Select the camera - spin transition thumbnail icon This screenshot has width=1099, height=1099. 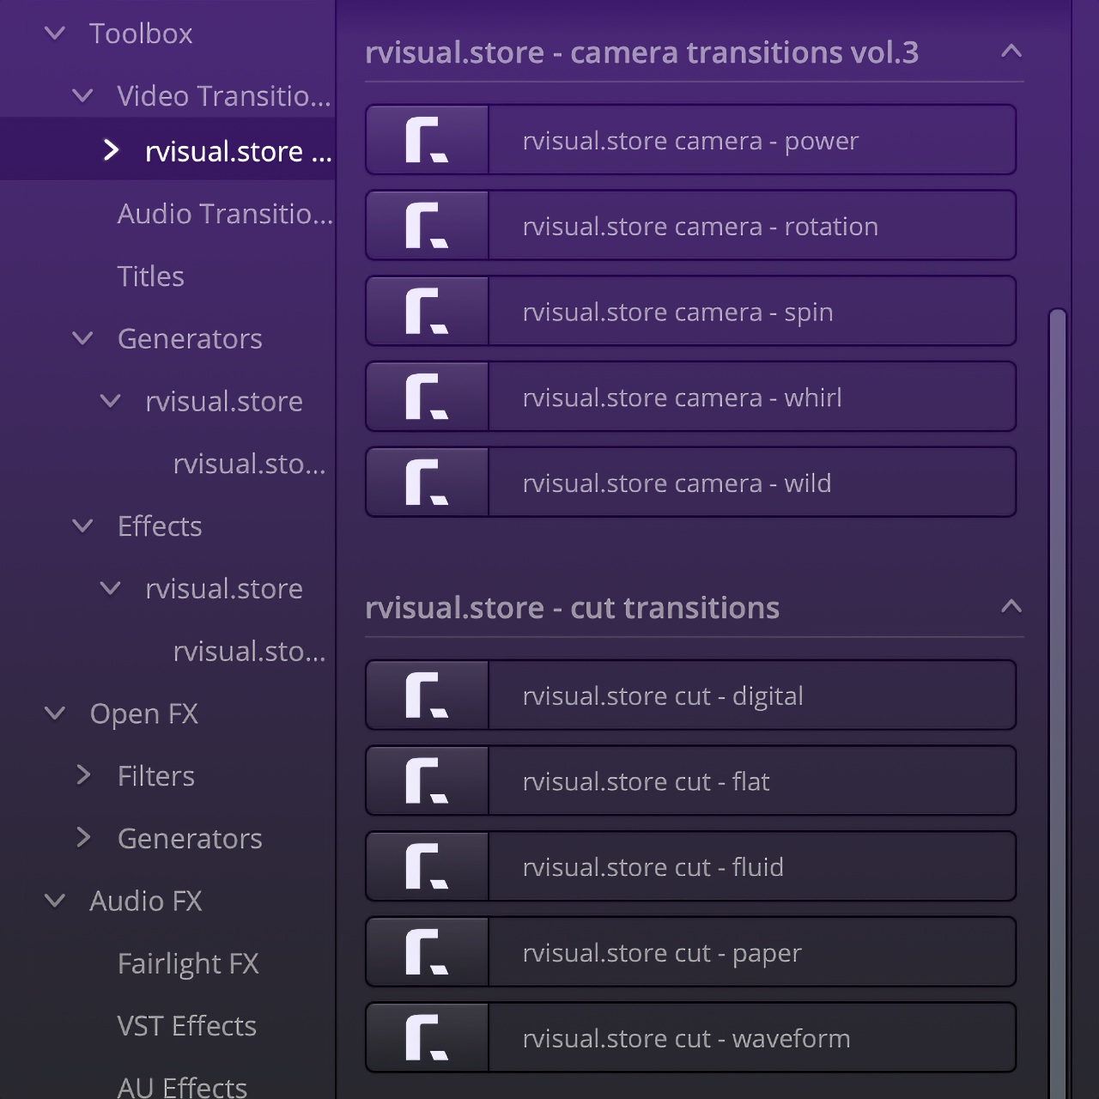coord(428,312)
